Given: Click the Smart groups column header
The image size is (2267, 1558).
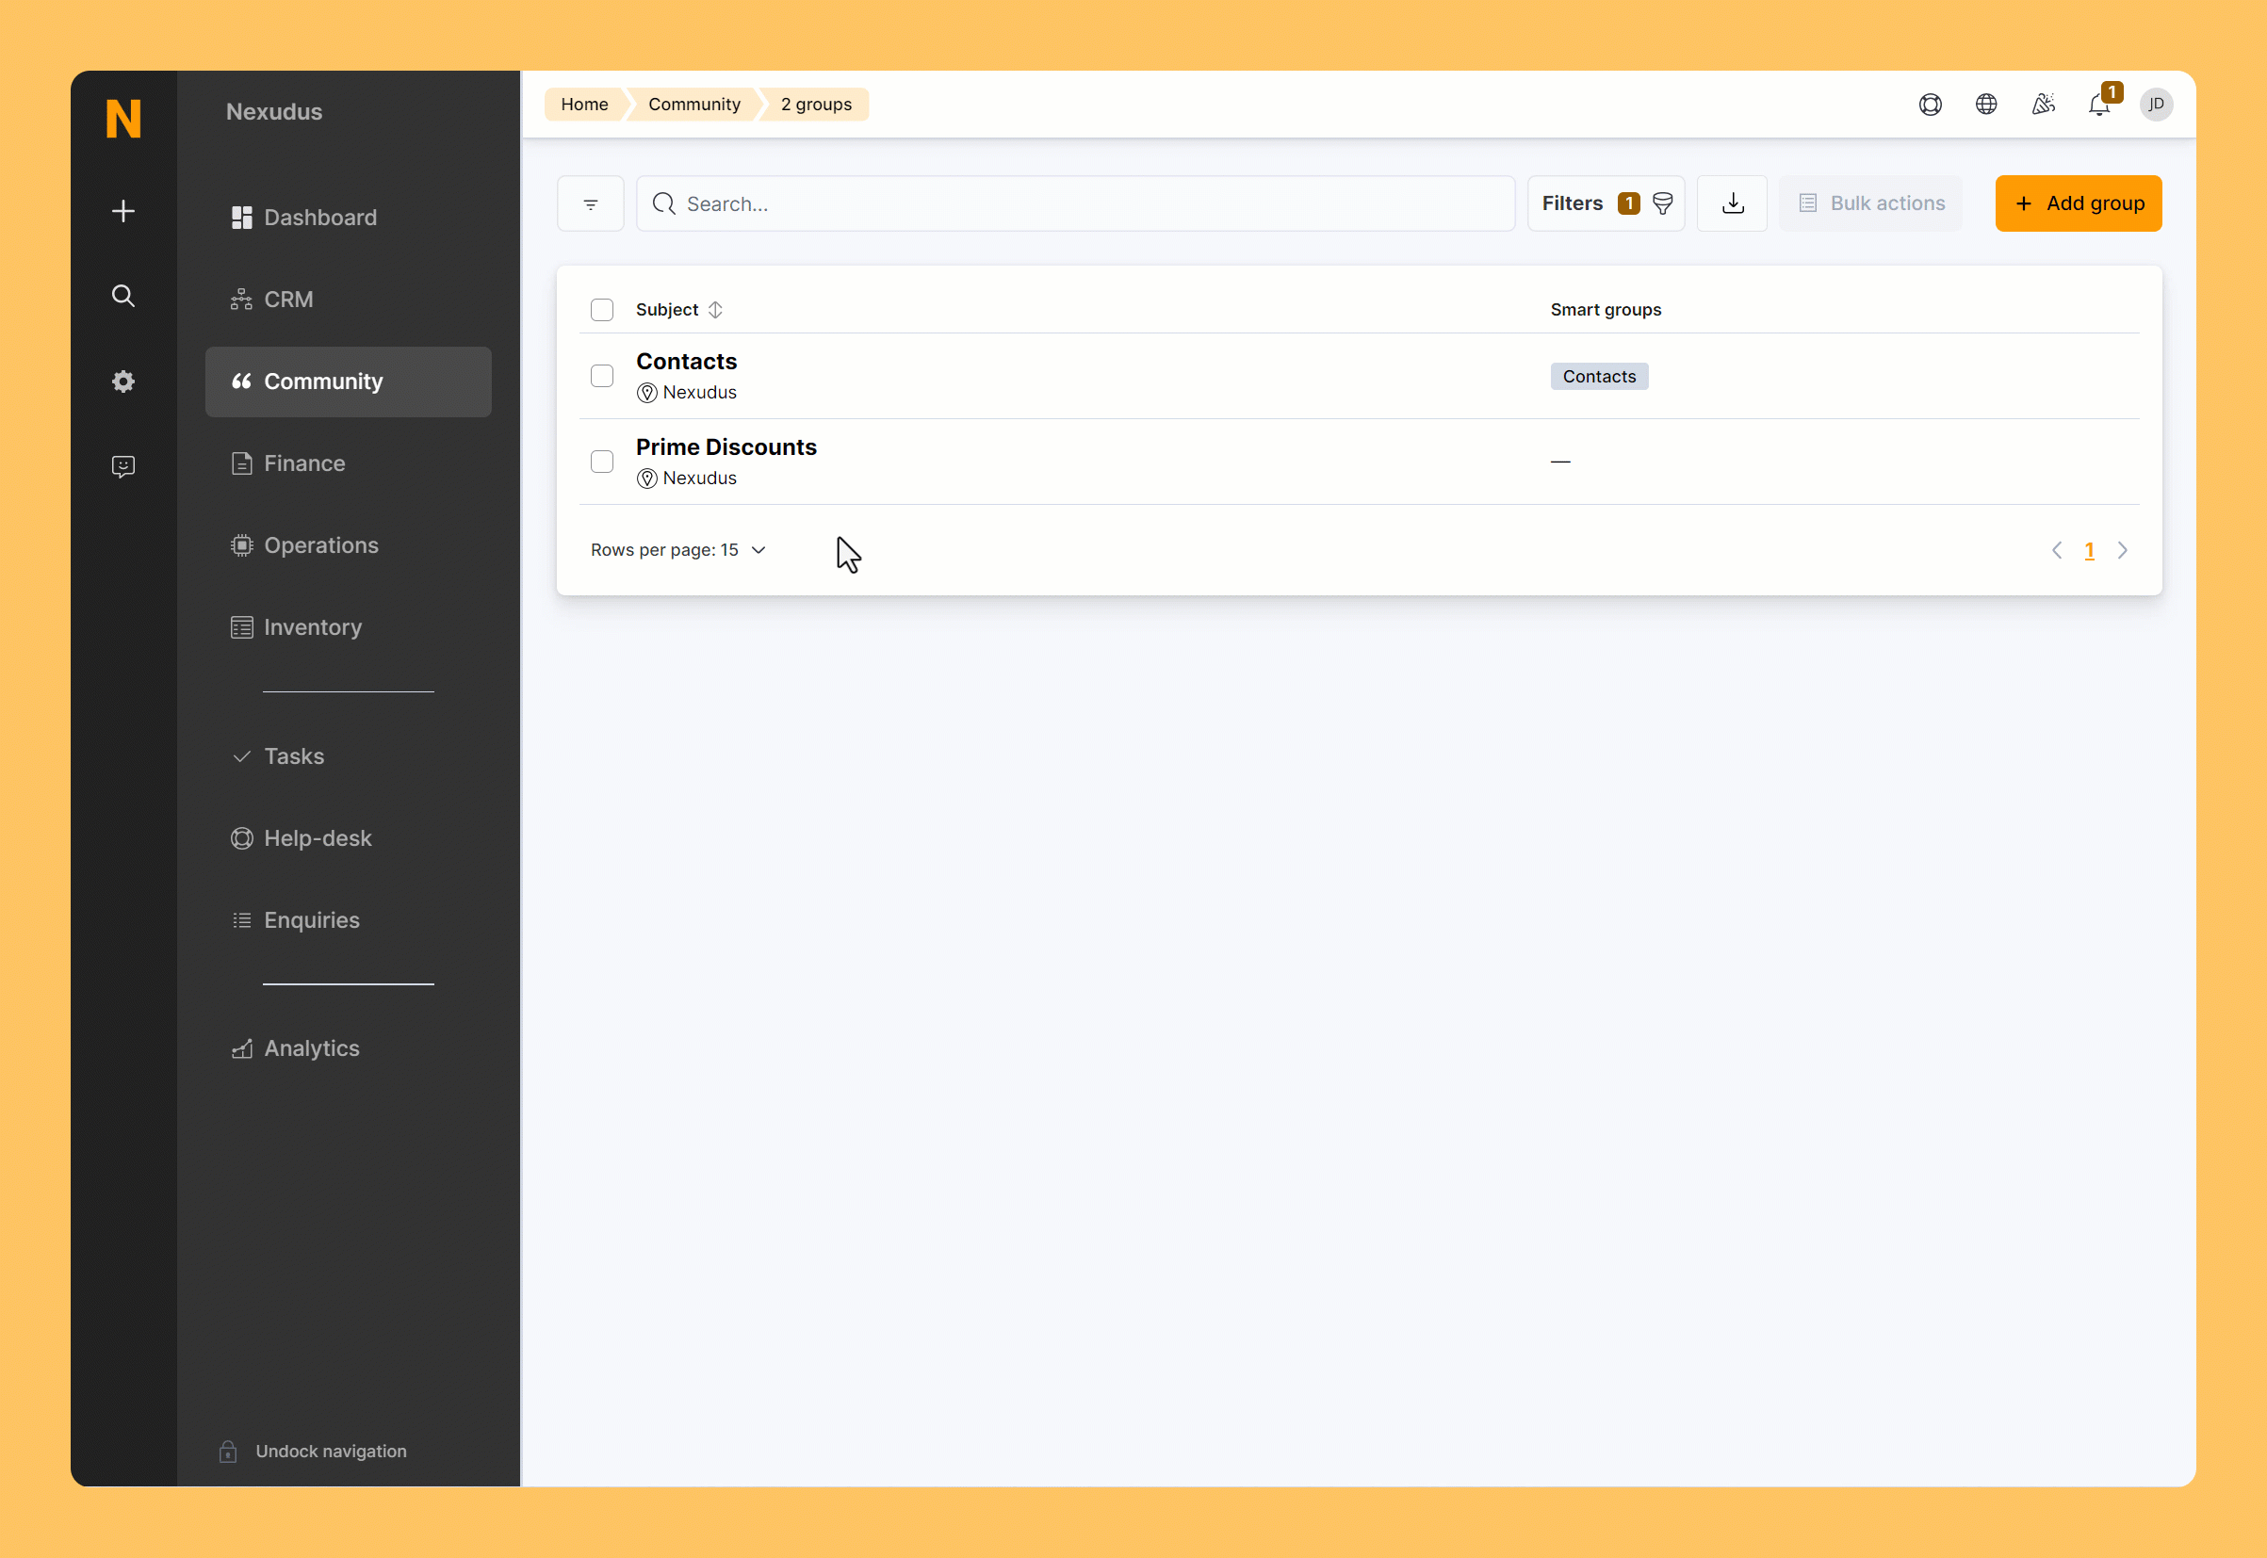Looking at the screenshot, I should [x=1606, y=310].
